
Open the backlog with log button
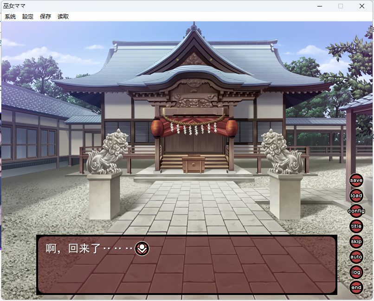click(356, 272)
